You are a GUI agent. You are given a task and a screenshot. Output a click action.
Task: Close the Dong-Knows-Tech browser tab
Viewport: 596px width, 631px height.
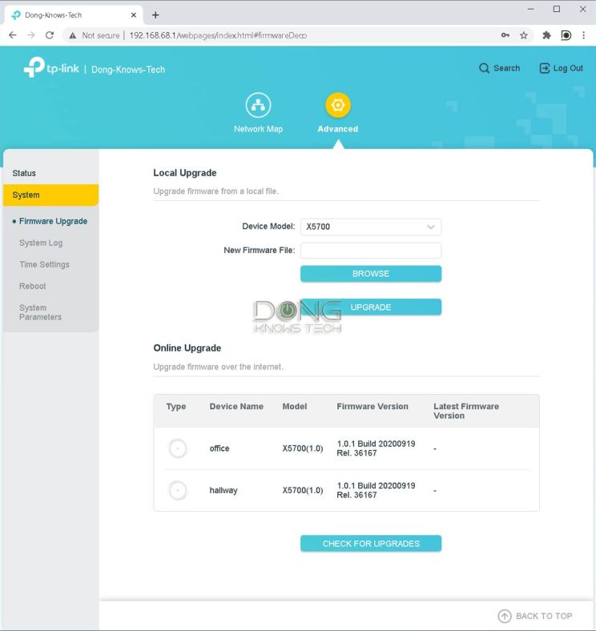[x=133, y=15]
